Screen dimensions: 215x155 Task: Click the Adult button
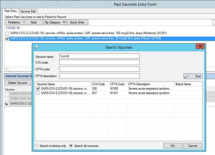click(x=33, y=22)
